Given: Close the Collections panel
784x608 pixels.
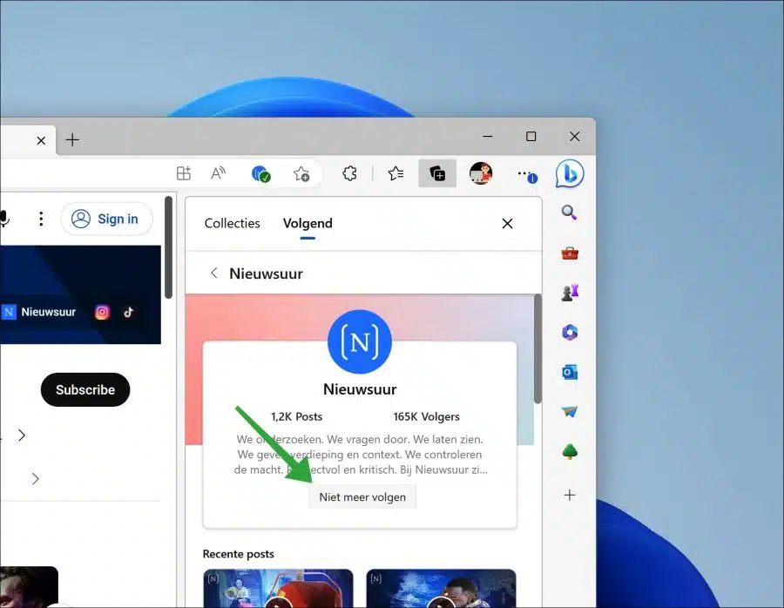Looking at the screenshot, I should pos(508,224).
